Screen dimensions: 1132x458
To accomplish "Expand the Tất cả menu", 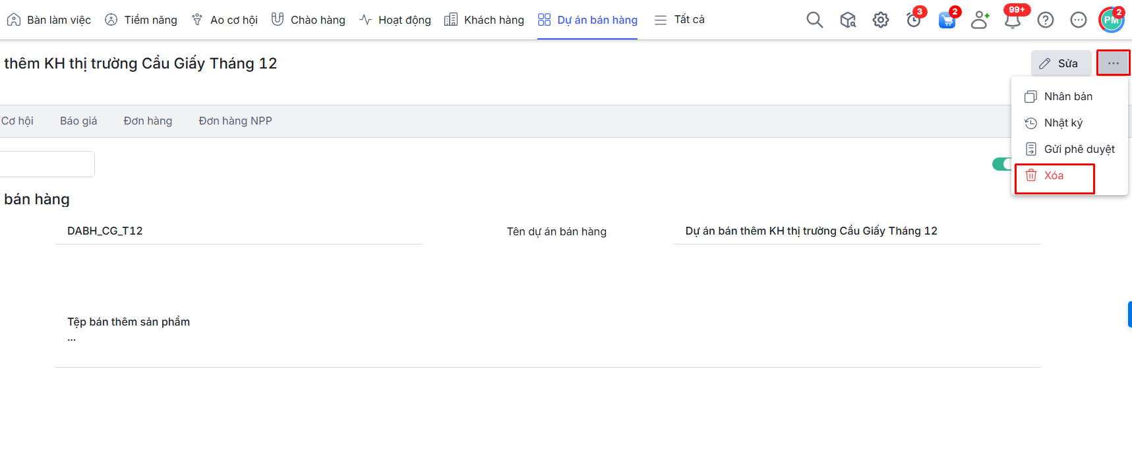I will click(x=680, y=20).
